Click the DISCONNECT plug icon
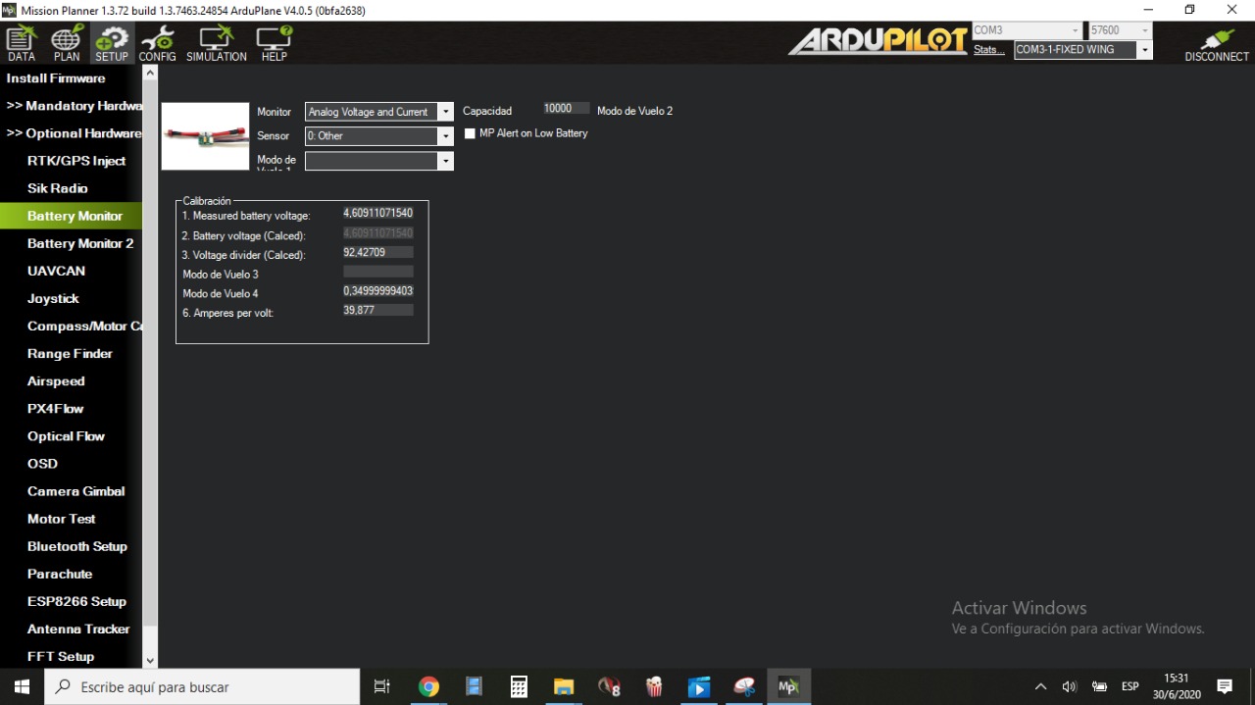1255x705 pixels. tap(1216, 44)
